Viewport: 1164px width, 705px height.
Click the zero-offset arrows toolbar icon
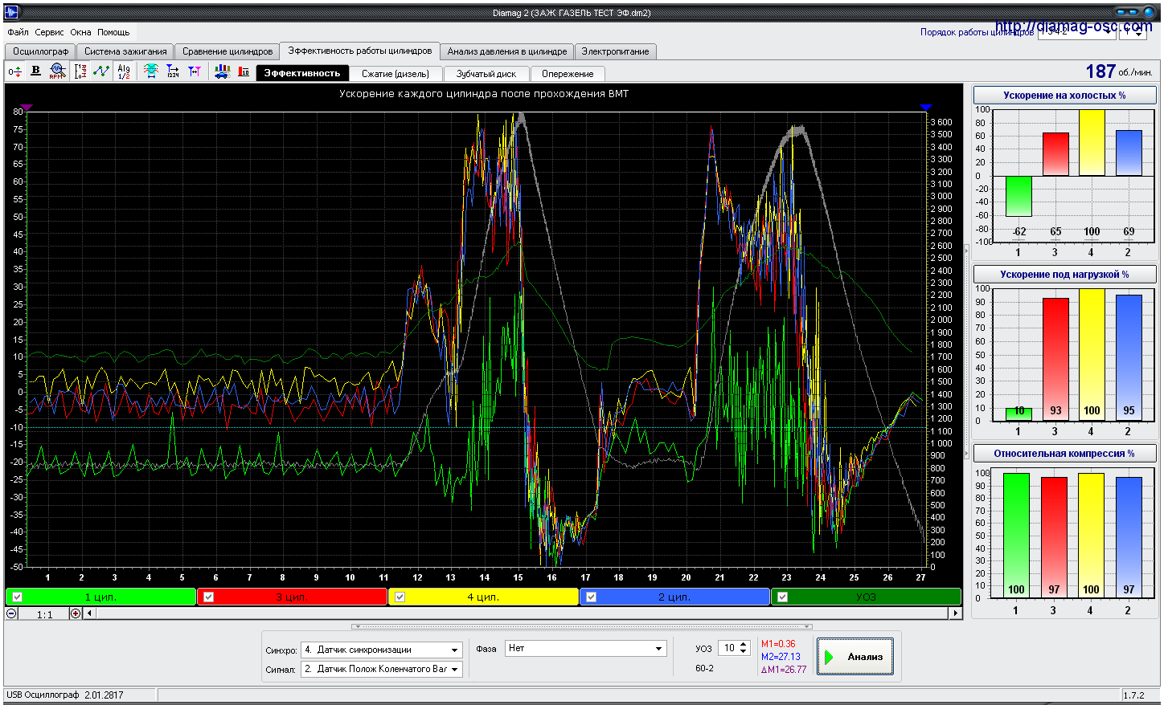pyautogui.click(x=14, y=71)
